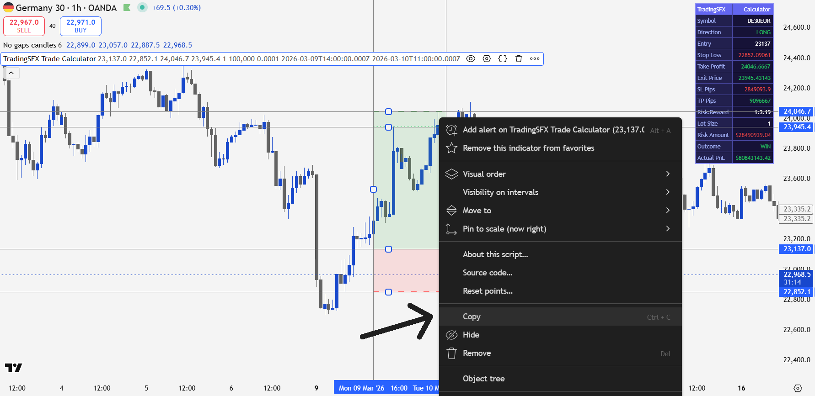Click the Actual PnL value
The image size is (815, 396).
753,158
